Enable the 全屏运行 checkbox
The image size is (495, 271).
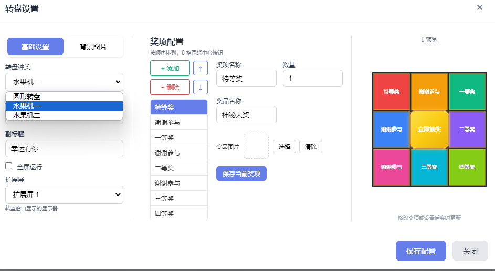pyautogui.click(x=9, y=166)
